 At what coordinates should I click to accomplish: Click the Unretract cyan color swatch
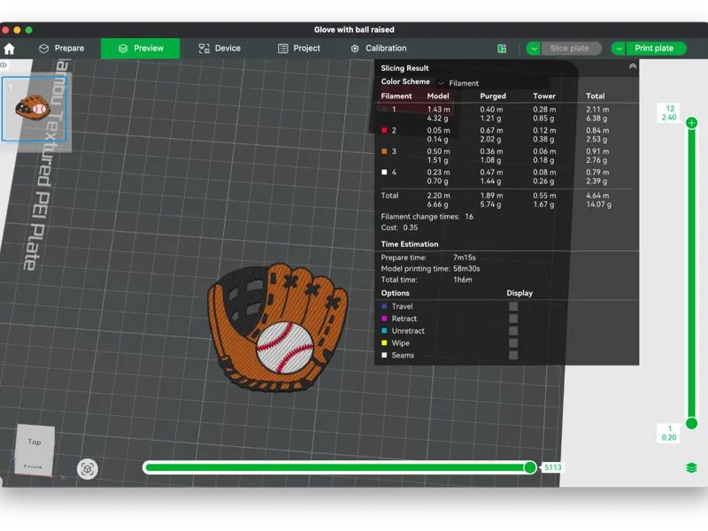tap(384, 330)
